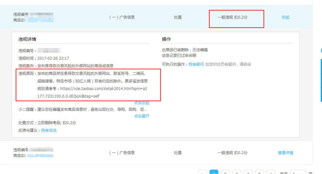The height and width of the screenshot is (174, 322).
Task: Click 点击收起 under the violation reason
Action: (x=141, y=103)
